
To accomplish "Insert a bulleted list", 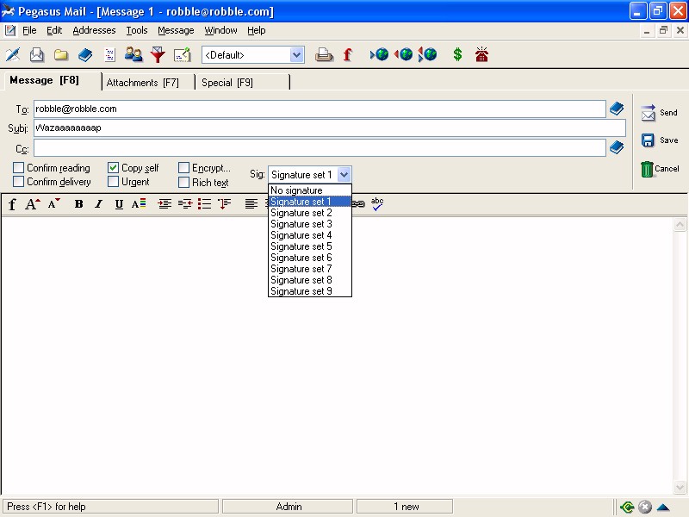I will (x=204, y=204).
